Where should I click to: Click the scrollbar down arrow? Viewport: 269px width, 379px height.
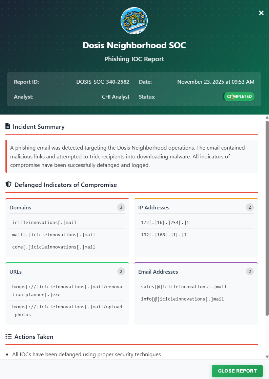point(267,357)
